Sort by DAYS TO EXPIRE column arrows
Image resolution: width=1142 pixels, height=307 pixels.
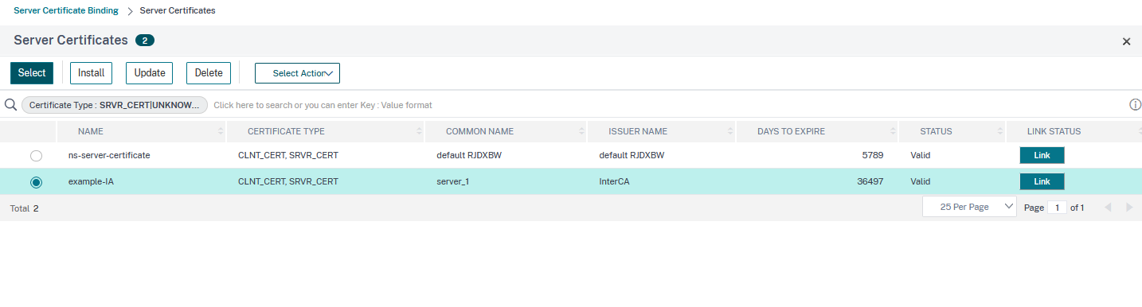click(x=893, y=131)
